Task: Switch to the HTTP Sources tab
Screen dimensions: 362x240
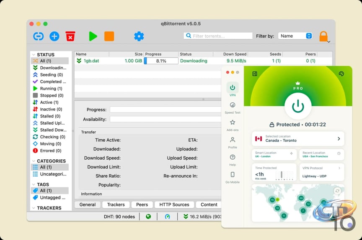Action: [x=174, y=204]
